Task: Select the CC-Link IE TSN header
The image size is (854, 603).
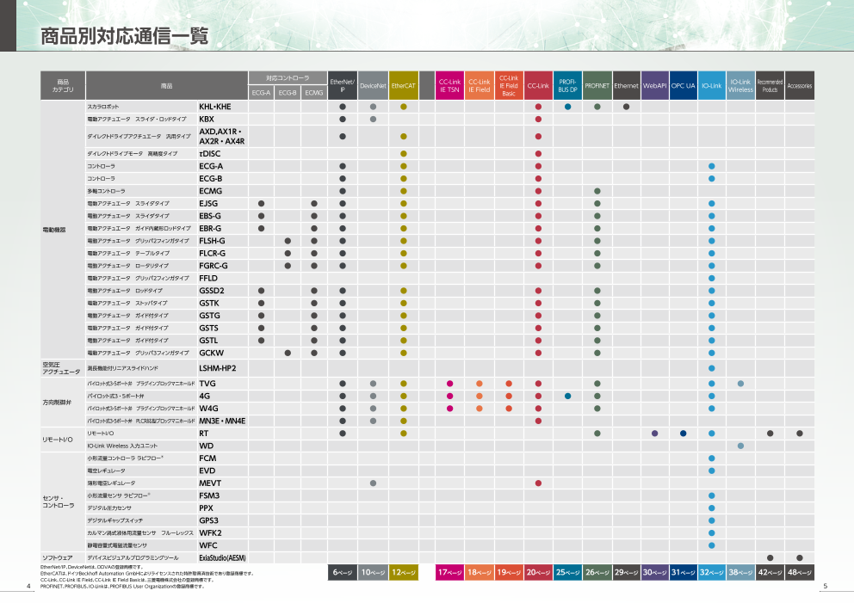Action: [x=449, y=86]
